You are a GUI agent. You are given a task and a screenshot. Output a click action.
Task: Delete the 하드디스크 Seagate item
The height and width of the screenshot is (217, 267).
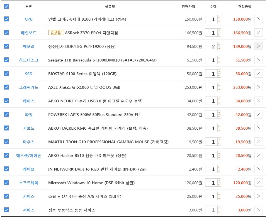(x=258, y=60)
